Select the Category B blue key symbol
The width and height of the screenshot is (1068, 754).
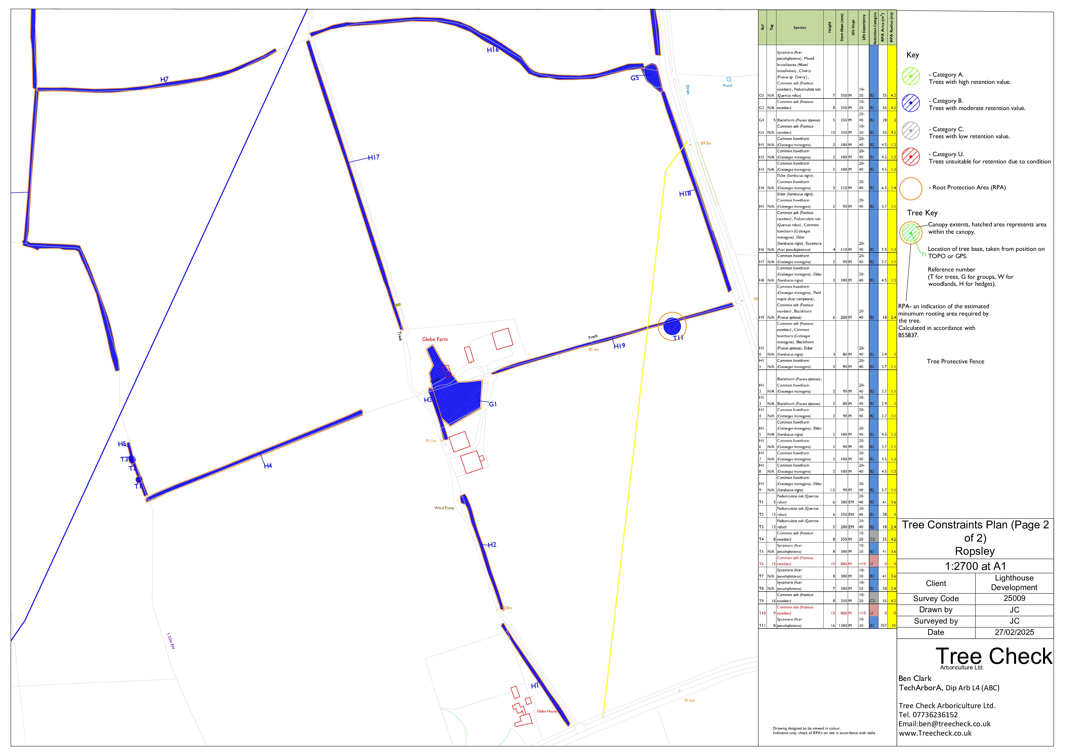point(912,103)
